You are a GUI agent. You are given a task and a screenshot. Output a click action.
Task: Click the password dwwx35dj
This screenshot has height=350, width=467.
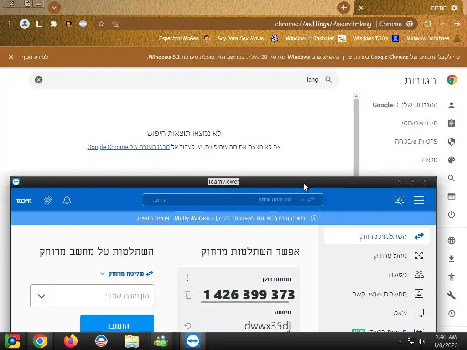[267, 325]
